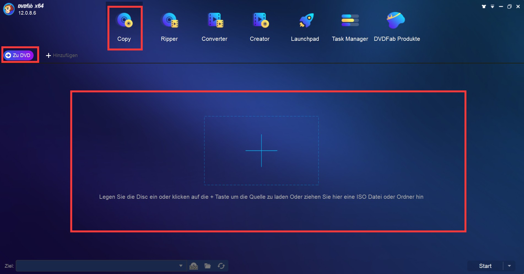
Task: Restore the DVDFab window size
Action: [x=509, y=6]
